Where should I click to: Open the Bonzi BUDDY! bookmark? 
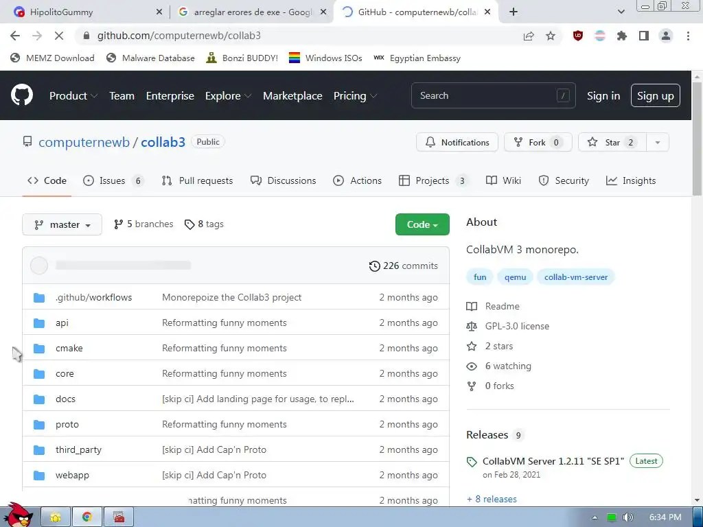(242, 58)
